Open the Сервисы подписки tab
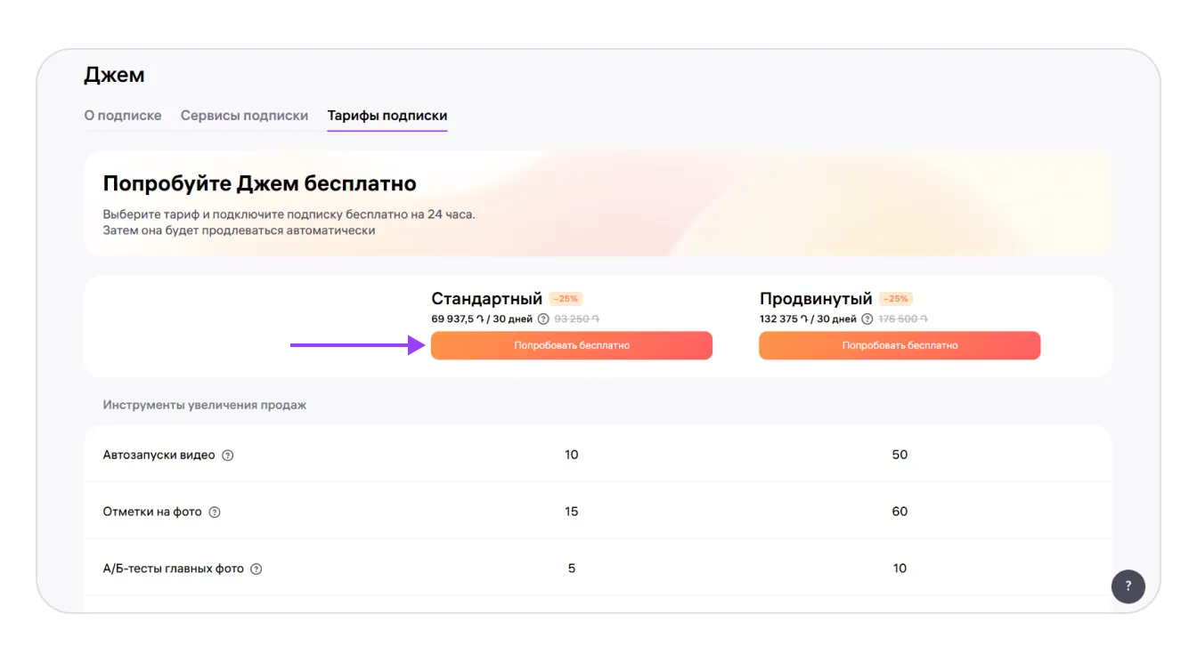 (x=244, y=116)
